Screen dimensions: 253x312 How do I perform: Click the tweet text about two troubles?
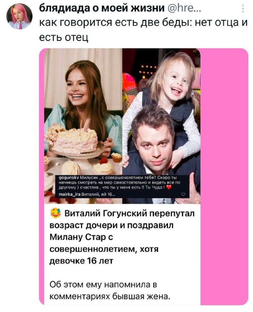(x=143, y=30)
